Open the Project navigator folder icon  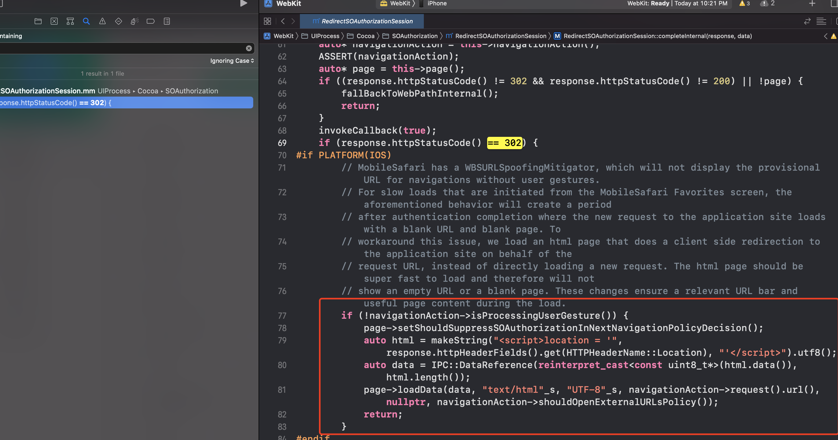pos(38,21)
